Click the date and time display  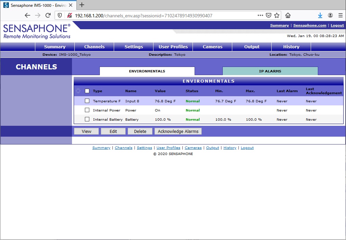click(x=315, y=36)
